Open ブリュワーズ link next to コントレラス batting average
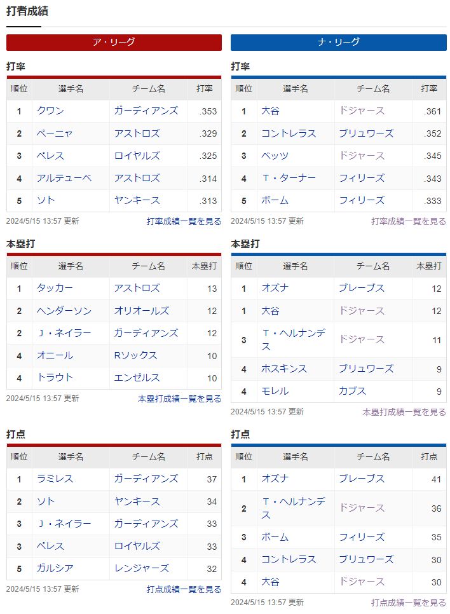The width and height of the screenshot is (450, 614). coord(366,133)
